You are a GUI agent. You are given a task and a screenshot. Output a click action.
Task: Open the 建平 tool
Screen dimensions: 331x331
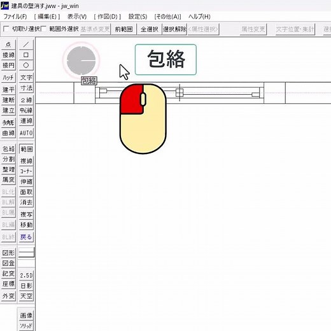coord(8,90)
